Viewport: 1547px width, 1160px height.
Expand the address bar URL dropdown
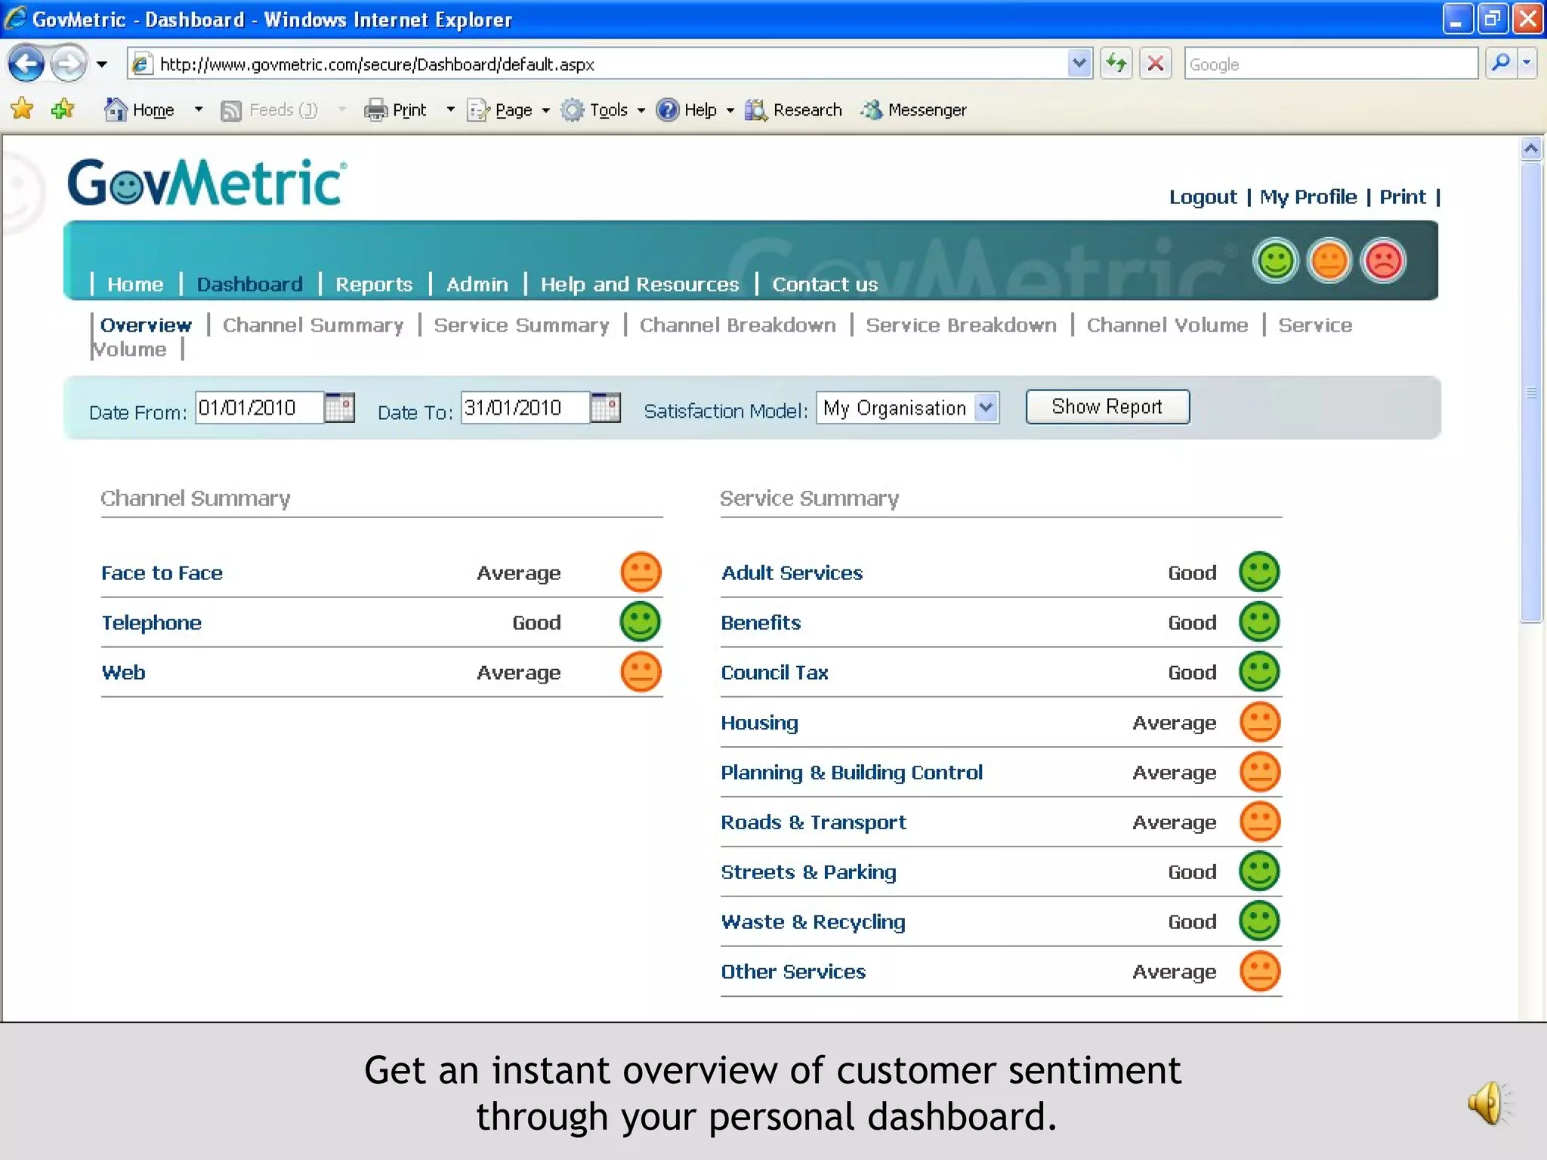(x=1079, y=64)
